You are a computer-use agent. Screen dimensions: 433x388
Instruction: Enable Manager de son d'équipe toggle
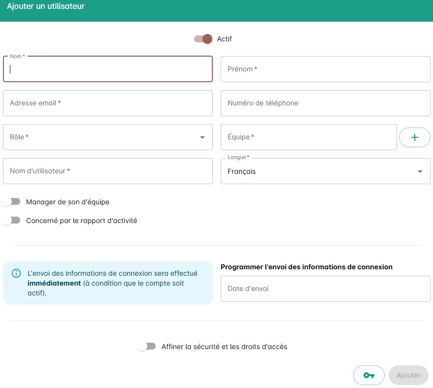pyautogui.click(x=11, y=202)
